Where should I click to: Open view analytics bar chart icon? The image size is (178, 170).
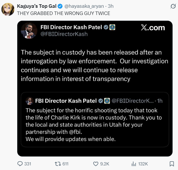coord(134,164)
